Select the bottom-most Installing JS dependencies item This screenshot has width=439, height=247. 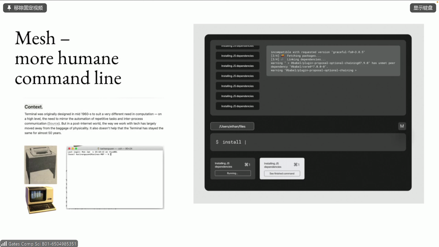coord(237,106)
